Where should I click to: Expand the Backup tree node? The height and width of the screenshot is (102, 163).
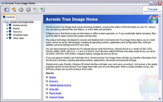[x=7, y=28]
